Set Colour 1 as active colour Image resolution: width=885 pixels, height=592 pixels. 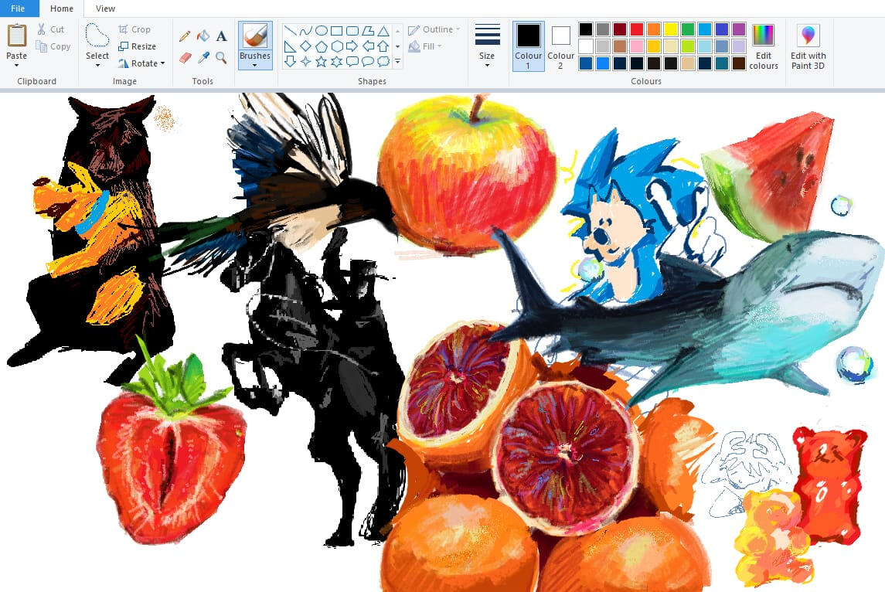pyautogui.click(x=529, y=46)
